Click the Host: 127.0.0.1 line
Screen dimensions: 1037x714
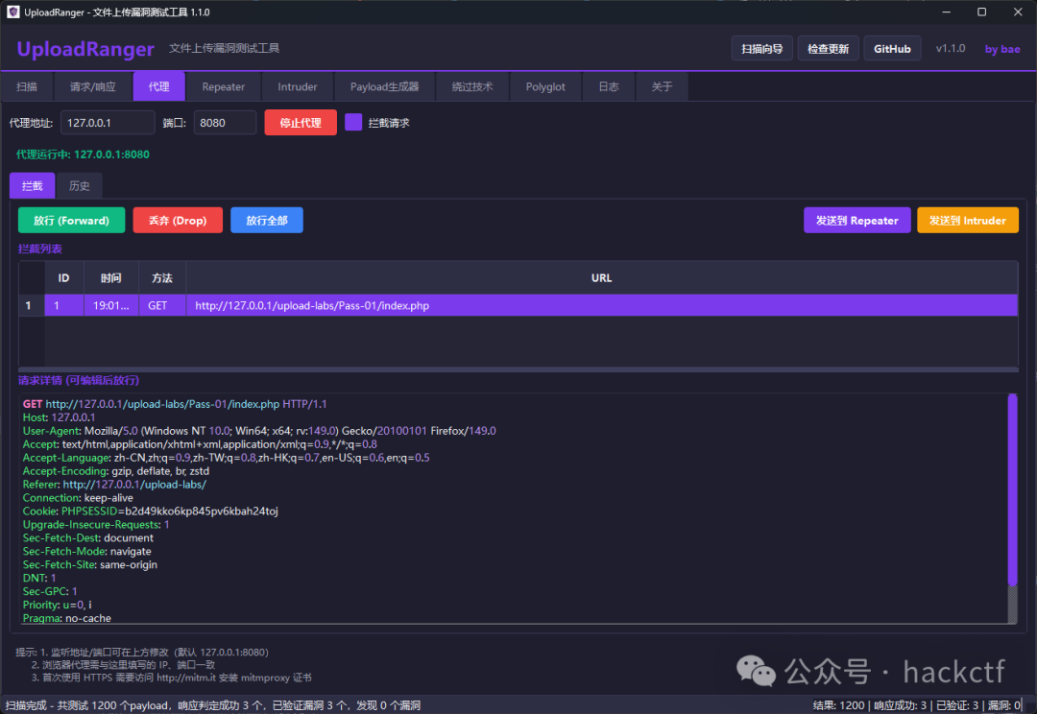[x=59, y=417]
